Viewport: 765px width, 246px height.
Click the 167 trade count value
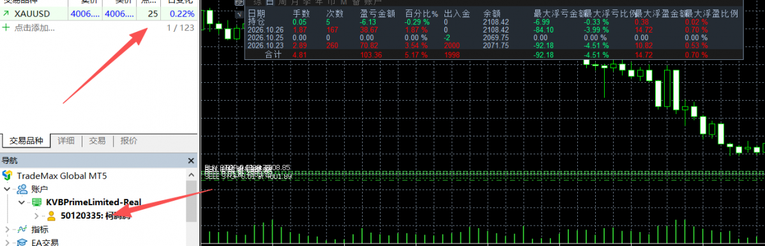(x=332, y=30)
